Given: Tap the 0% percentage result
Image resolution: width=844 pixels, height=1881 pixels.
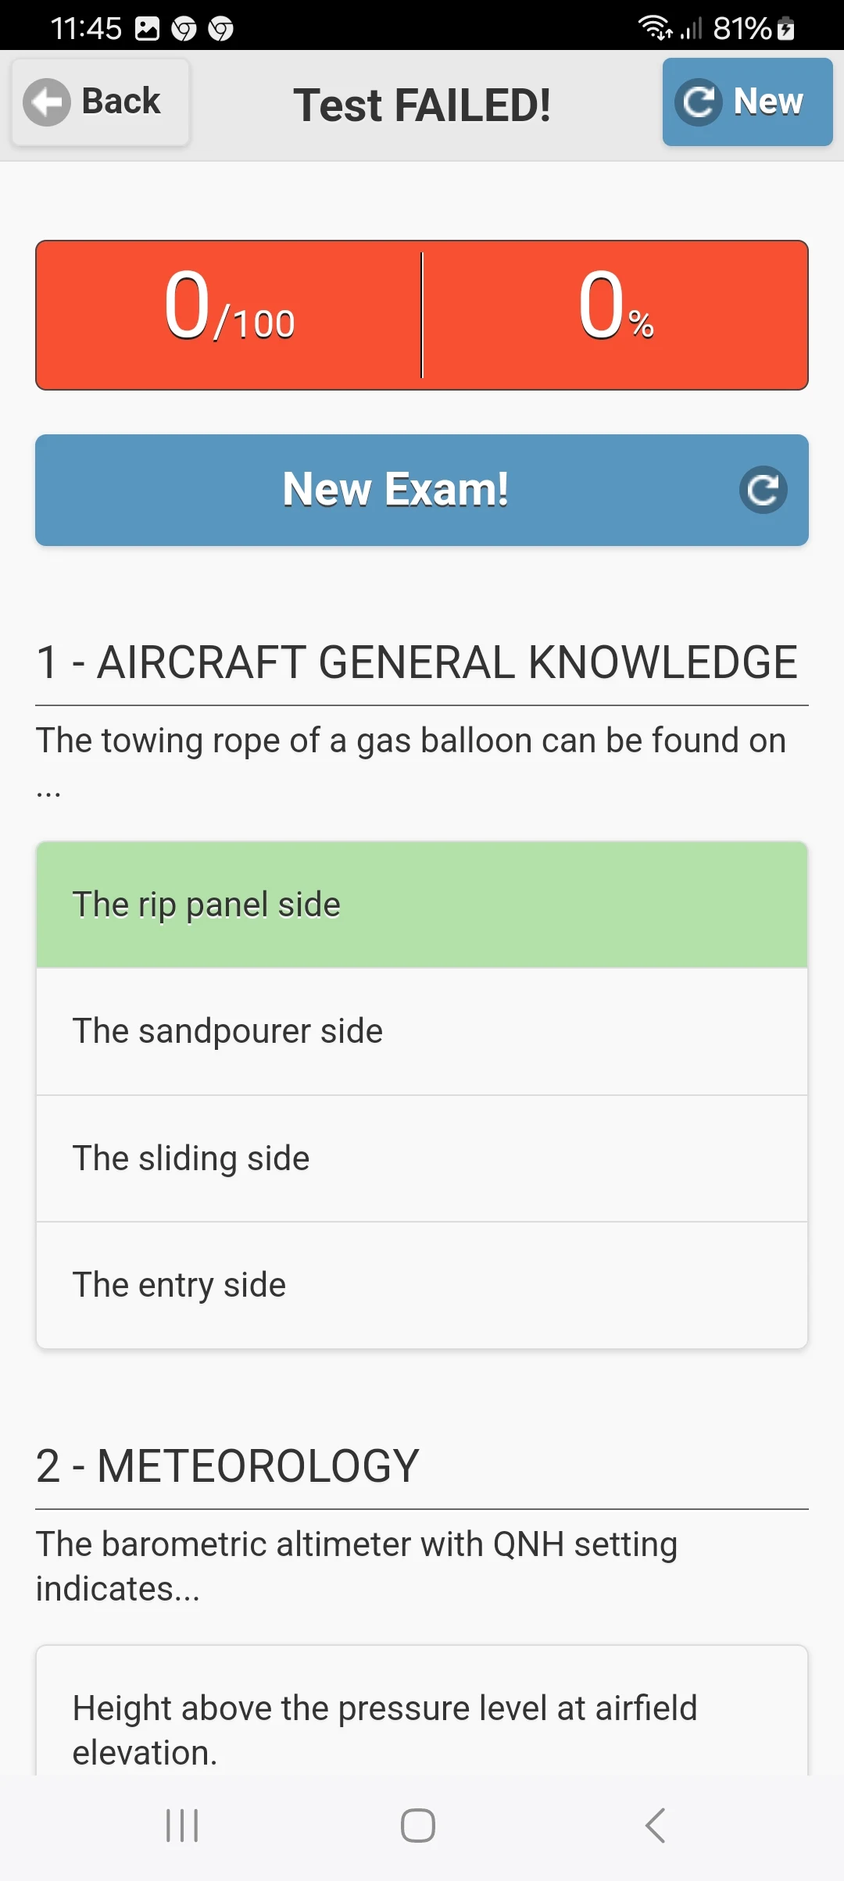Looking at the screenshot, I should point(615,315).
